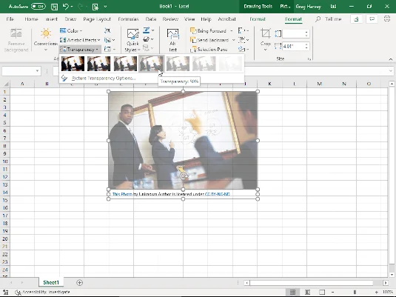Open the Selection Pane
The width and height of the screenshot is (396, 297).
[209, 50]
